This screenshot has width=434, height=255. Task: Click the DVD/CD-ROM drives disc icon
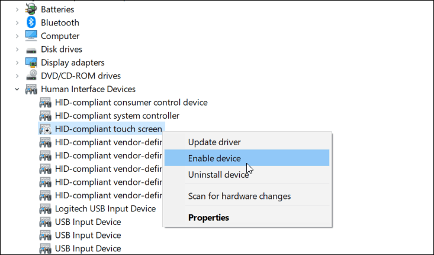coord(31,76)
